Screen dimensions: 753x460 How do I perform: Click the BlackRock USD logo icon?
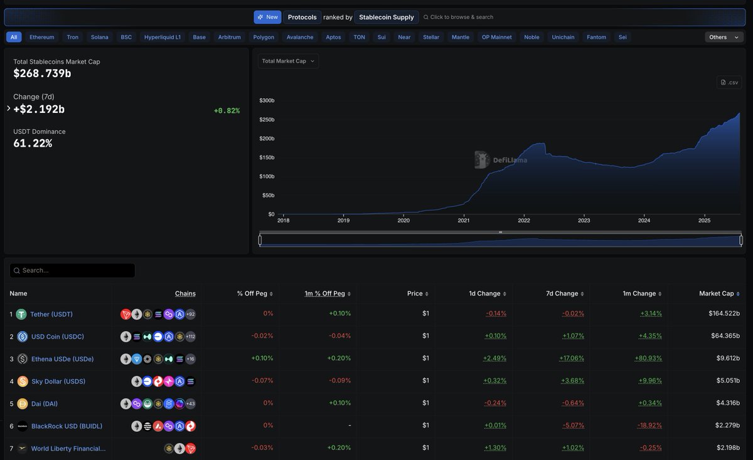click(x=22, y=426)
